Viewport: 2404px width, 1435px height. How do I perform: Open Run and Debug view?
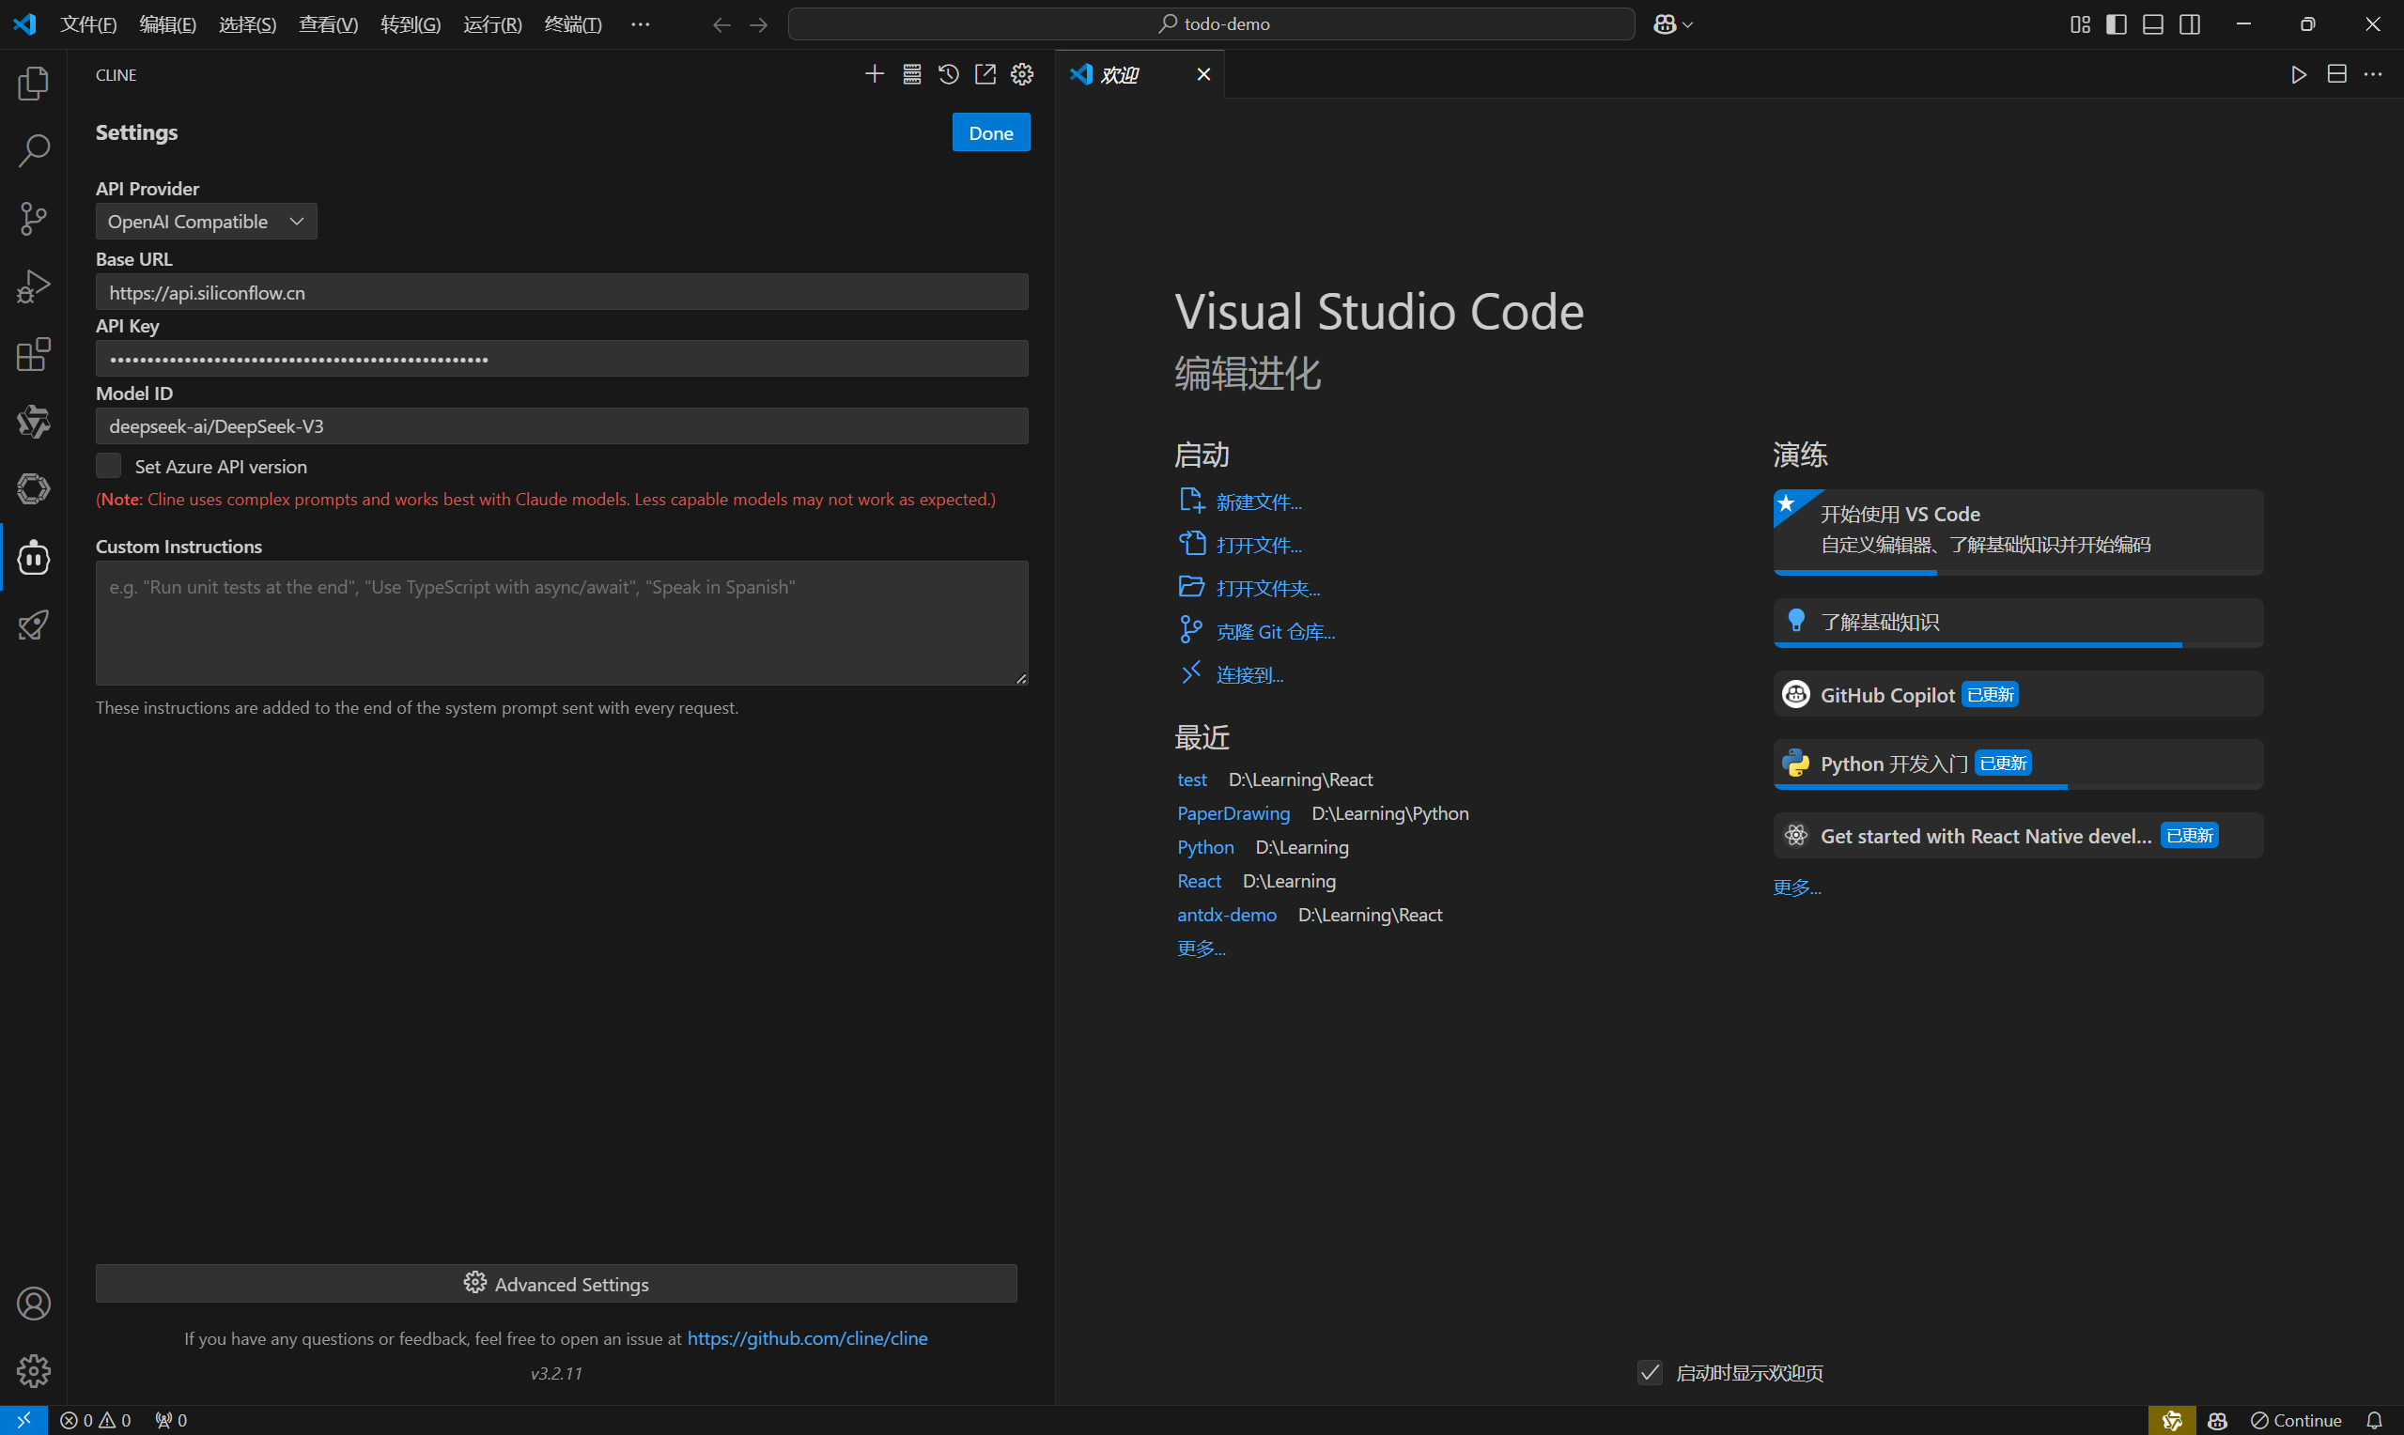coord(33,286)
